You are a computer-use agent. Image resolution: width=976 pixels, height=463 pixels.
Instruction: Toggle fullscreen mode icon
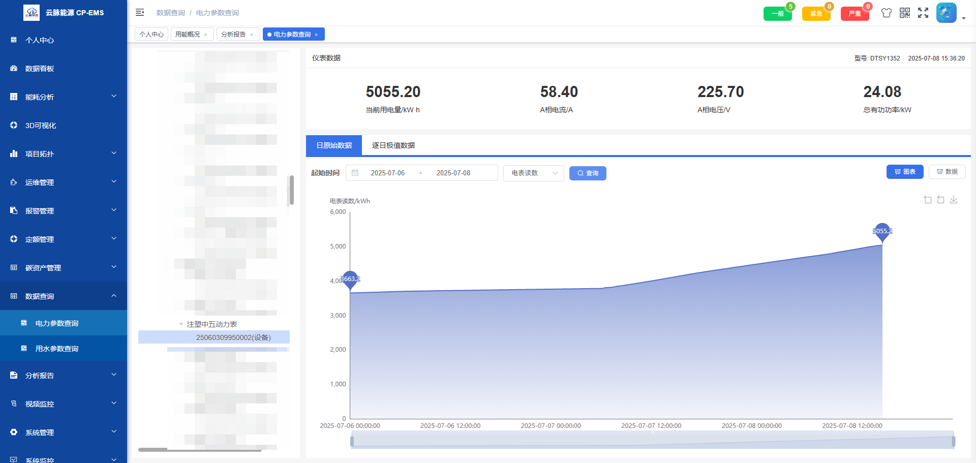pos(923,13)
